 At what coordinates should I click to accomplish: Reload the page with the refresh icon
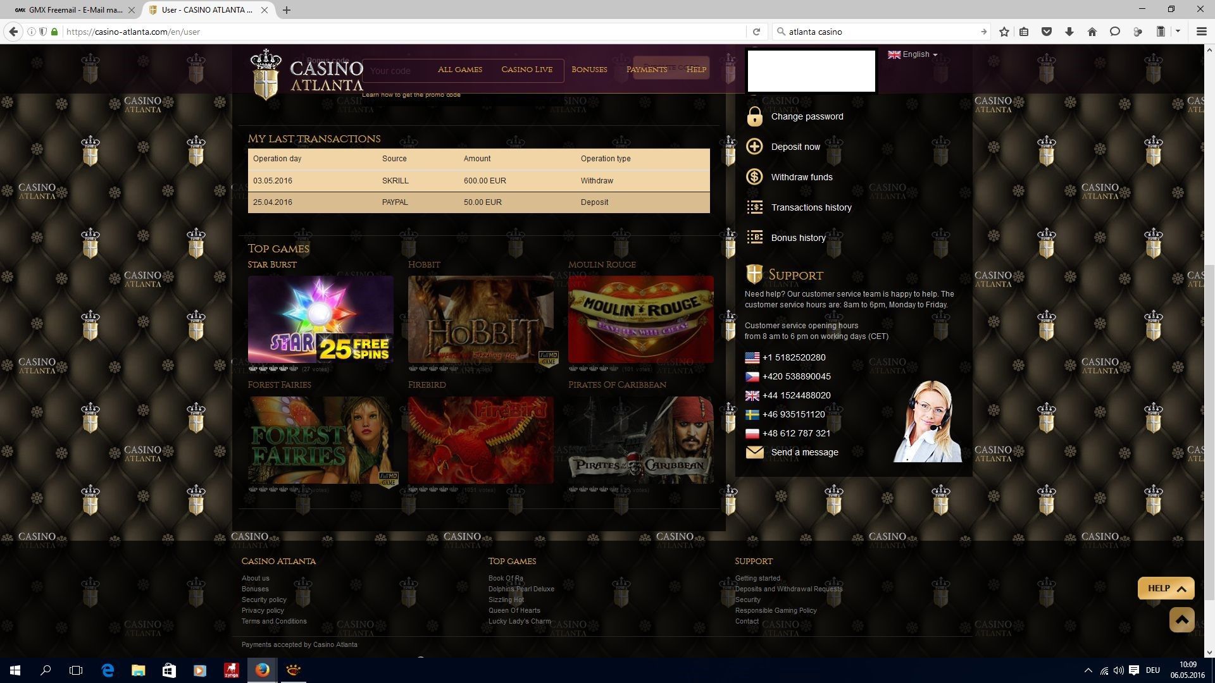click(756, 32)
